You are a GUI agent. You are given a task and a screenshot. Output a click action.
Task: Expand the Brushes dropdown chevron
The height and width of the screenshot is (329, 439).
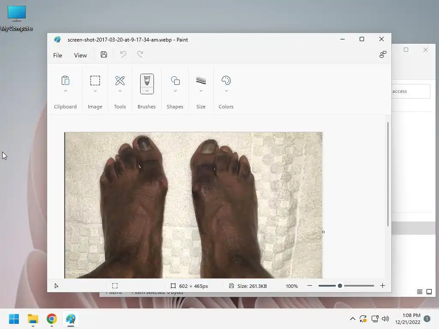coord(147,91)
